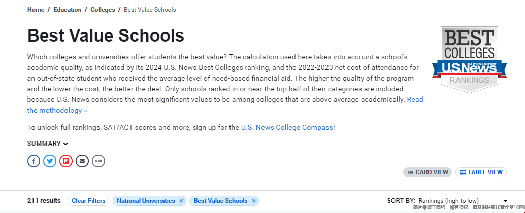
Task: Switch to Table View
Action: coord(481,172)
